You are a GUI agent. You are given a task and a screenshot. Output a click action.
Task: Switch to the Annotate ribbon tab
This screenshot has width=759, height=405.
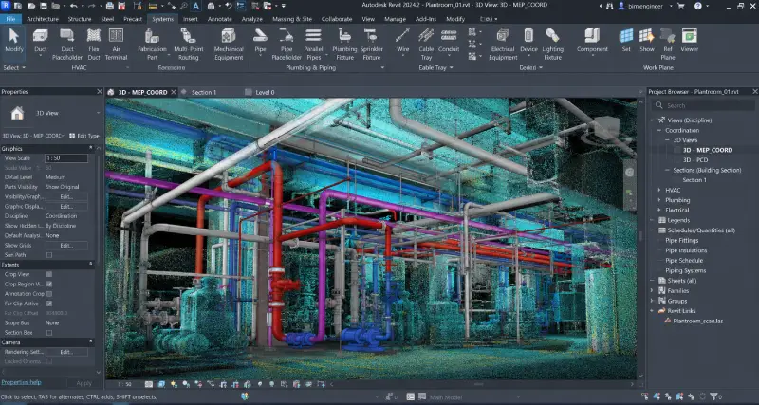[220, 19]
